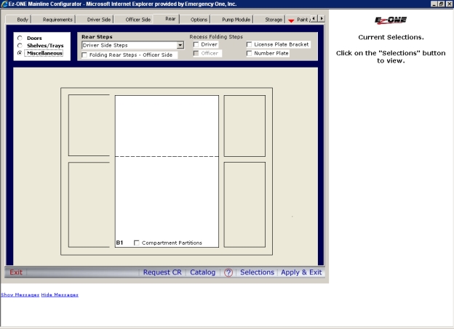Click the Recess Folding Steps label

pos(216,37)
